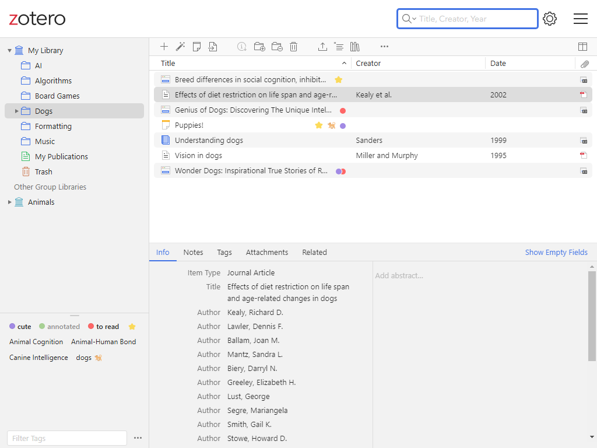Click Show Empty Fields link
Screen dimensions: 597x448
point(556,253)
